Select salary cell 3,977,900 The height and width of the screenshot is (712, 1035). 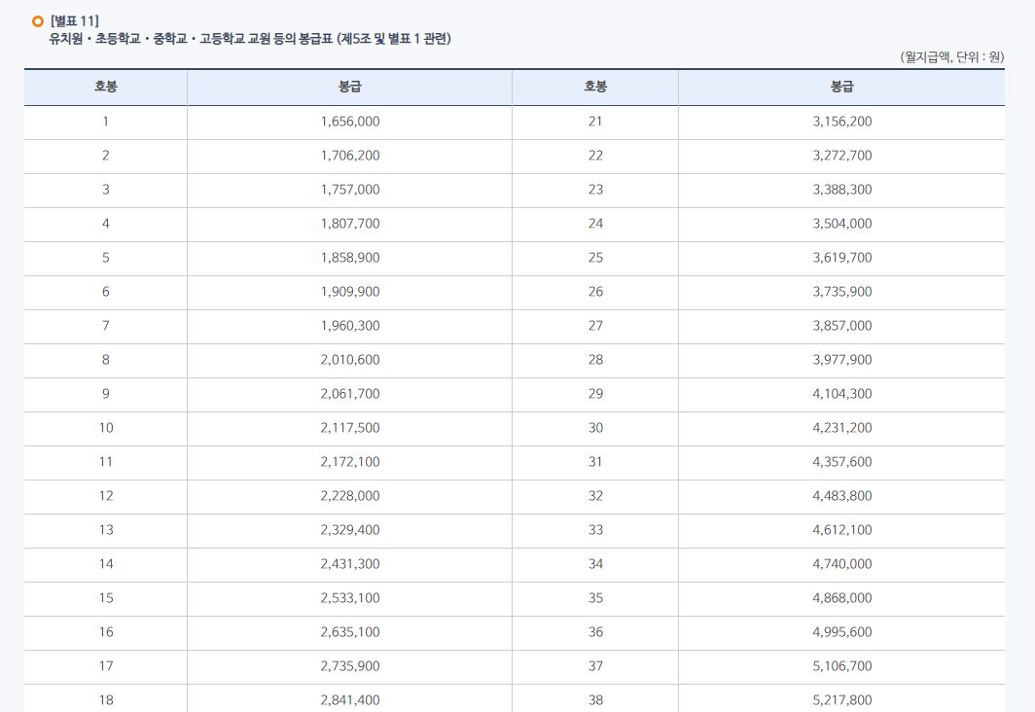coord(841,360)
